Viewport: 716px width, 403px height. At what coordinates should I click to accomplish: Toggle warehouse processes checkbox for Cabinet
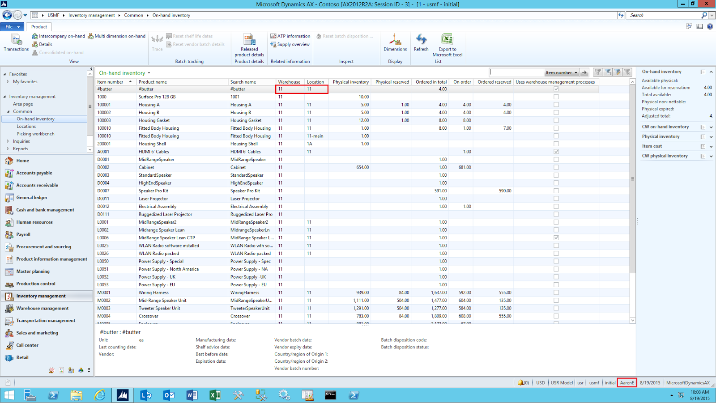pos(556,167)
